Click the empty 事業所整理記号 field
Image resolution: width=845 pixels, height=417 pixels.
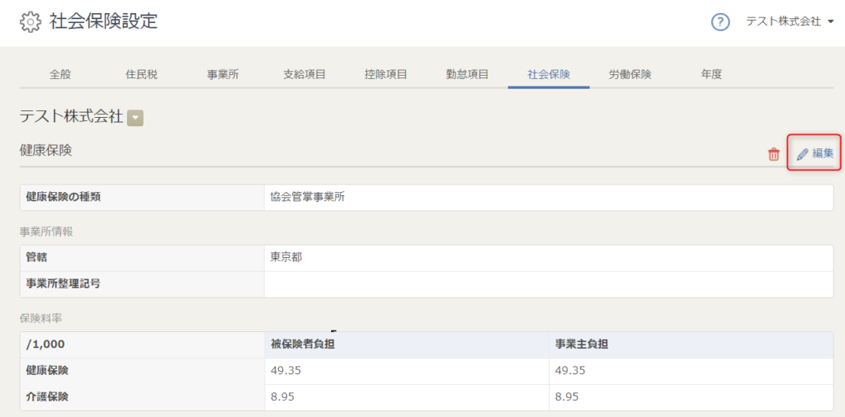pyautogui.click(x=549, y=284)
